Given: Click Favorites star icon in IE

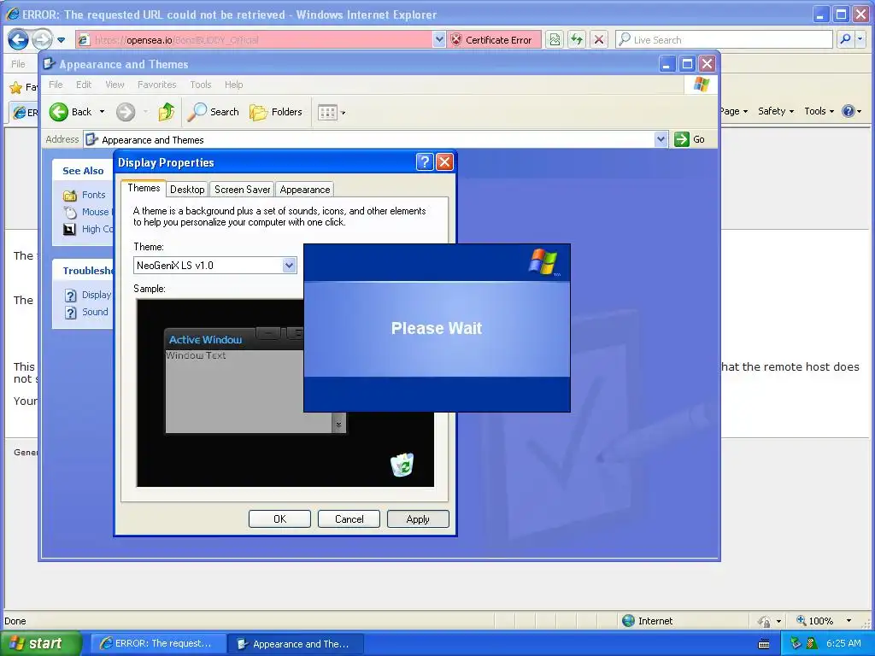Looking at the screenshot, I should (15, 87).
